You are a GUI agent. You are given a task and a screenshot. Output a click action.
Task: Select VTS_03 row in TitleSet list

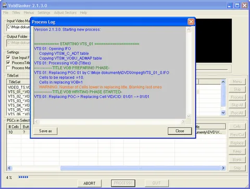[x=19, y=101]
